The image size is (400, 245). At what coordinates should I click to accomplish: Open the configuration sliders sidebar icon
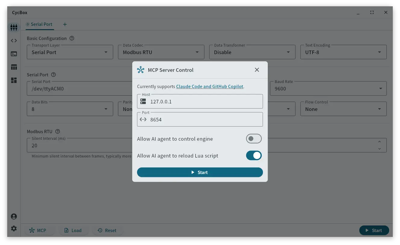[14, 27]
